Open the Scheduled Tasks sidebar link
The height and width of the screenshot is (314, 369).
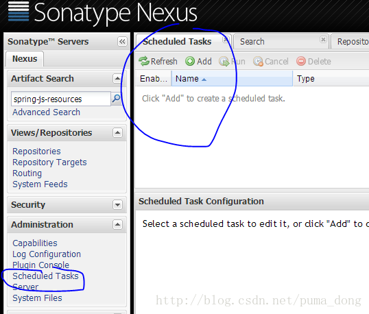pos(45,276)
